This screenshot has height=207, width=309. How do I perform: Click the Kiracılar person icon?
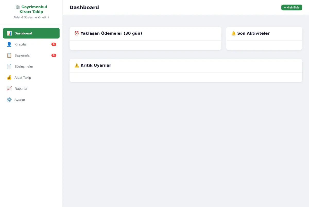click(x=9, y=44)
